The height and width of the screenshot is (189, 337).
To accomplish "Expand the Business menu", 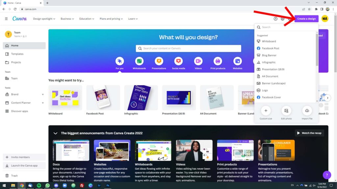I will coord(67,19).
